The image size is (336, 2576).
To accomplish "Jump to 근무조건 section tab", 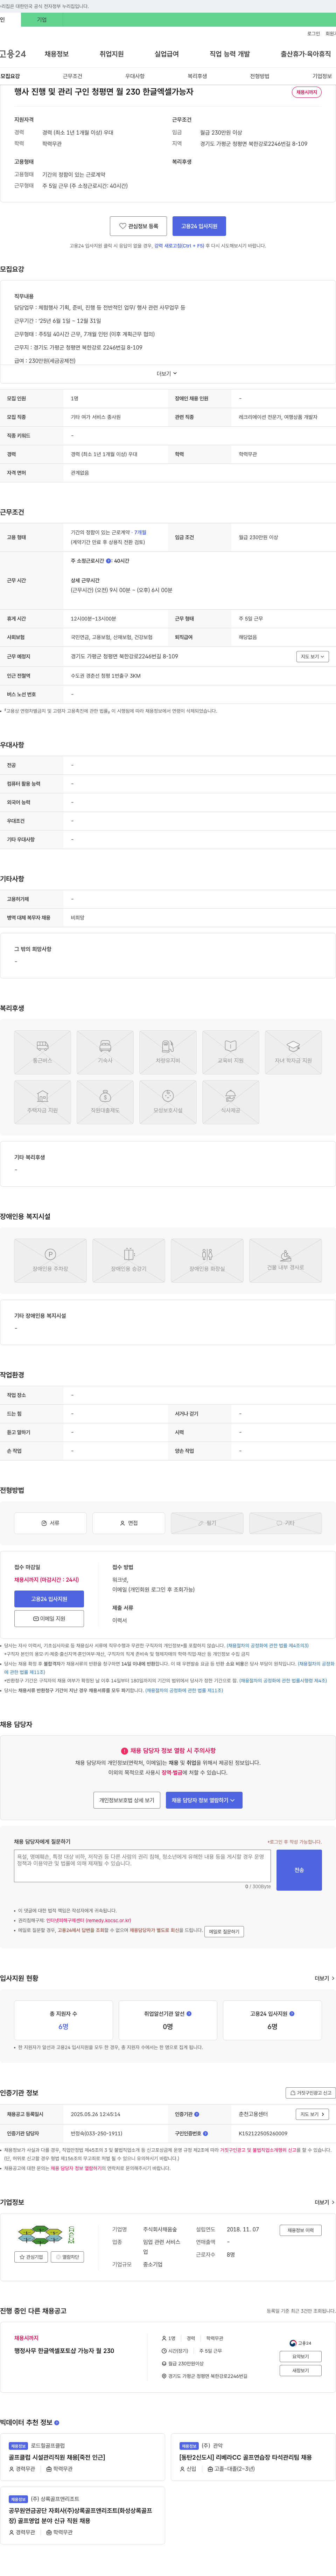I will tap(73, 76).
